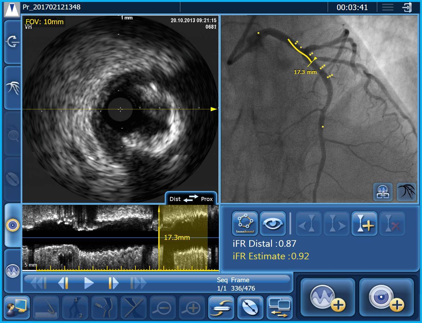Viewport: 422px width, 323px height.
Task: Click the vessel tree icon on angiogram
Action: tap(407, 192)
